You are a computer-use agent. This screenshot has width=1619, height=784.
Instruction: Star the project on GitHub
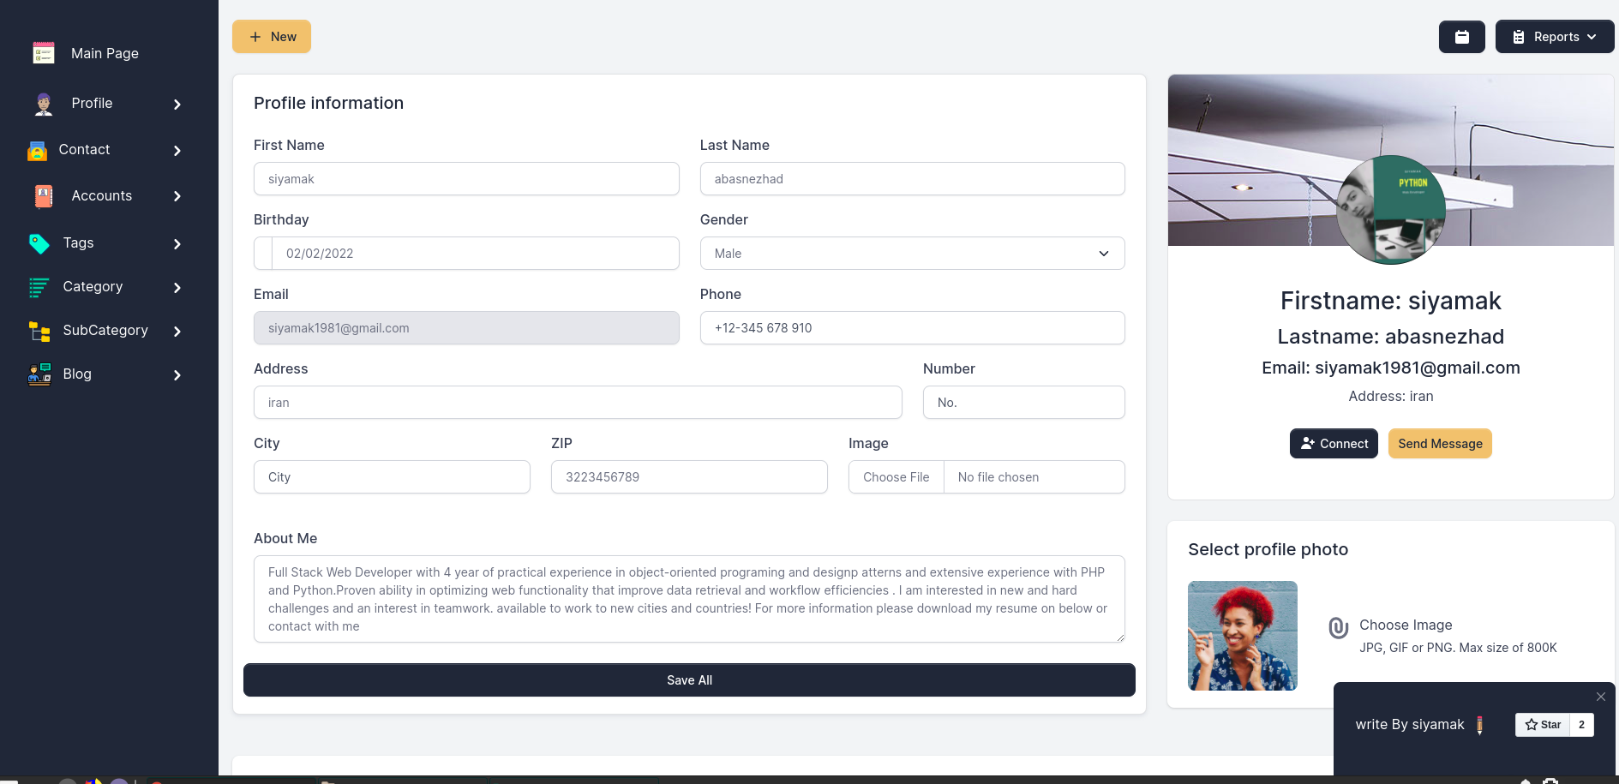click(1543, 725)
